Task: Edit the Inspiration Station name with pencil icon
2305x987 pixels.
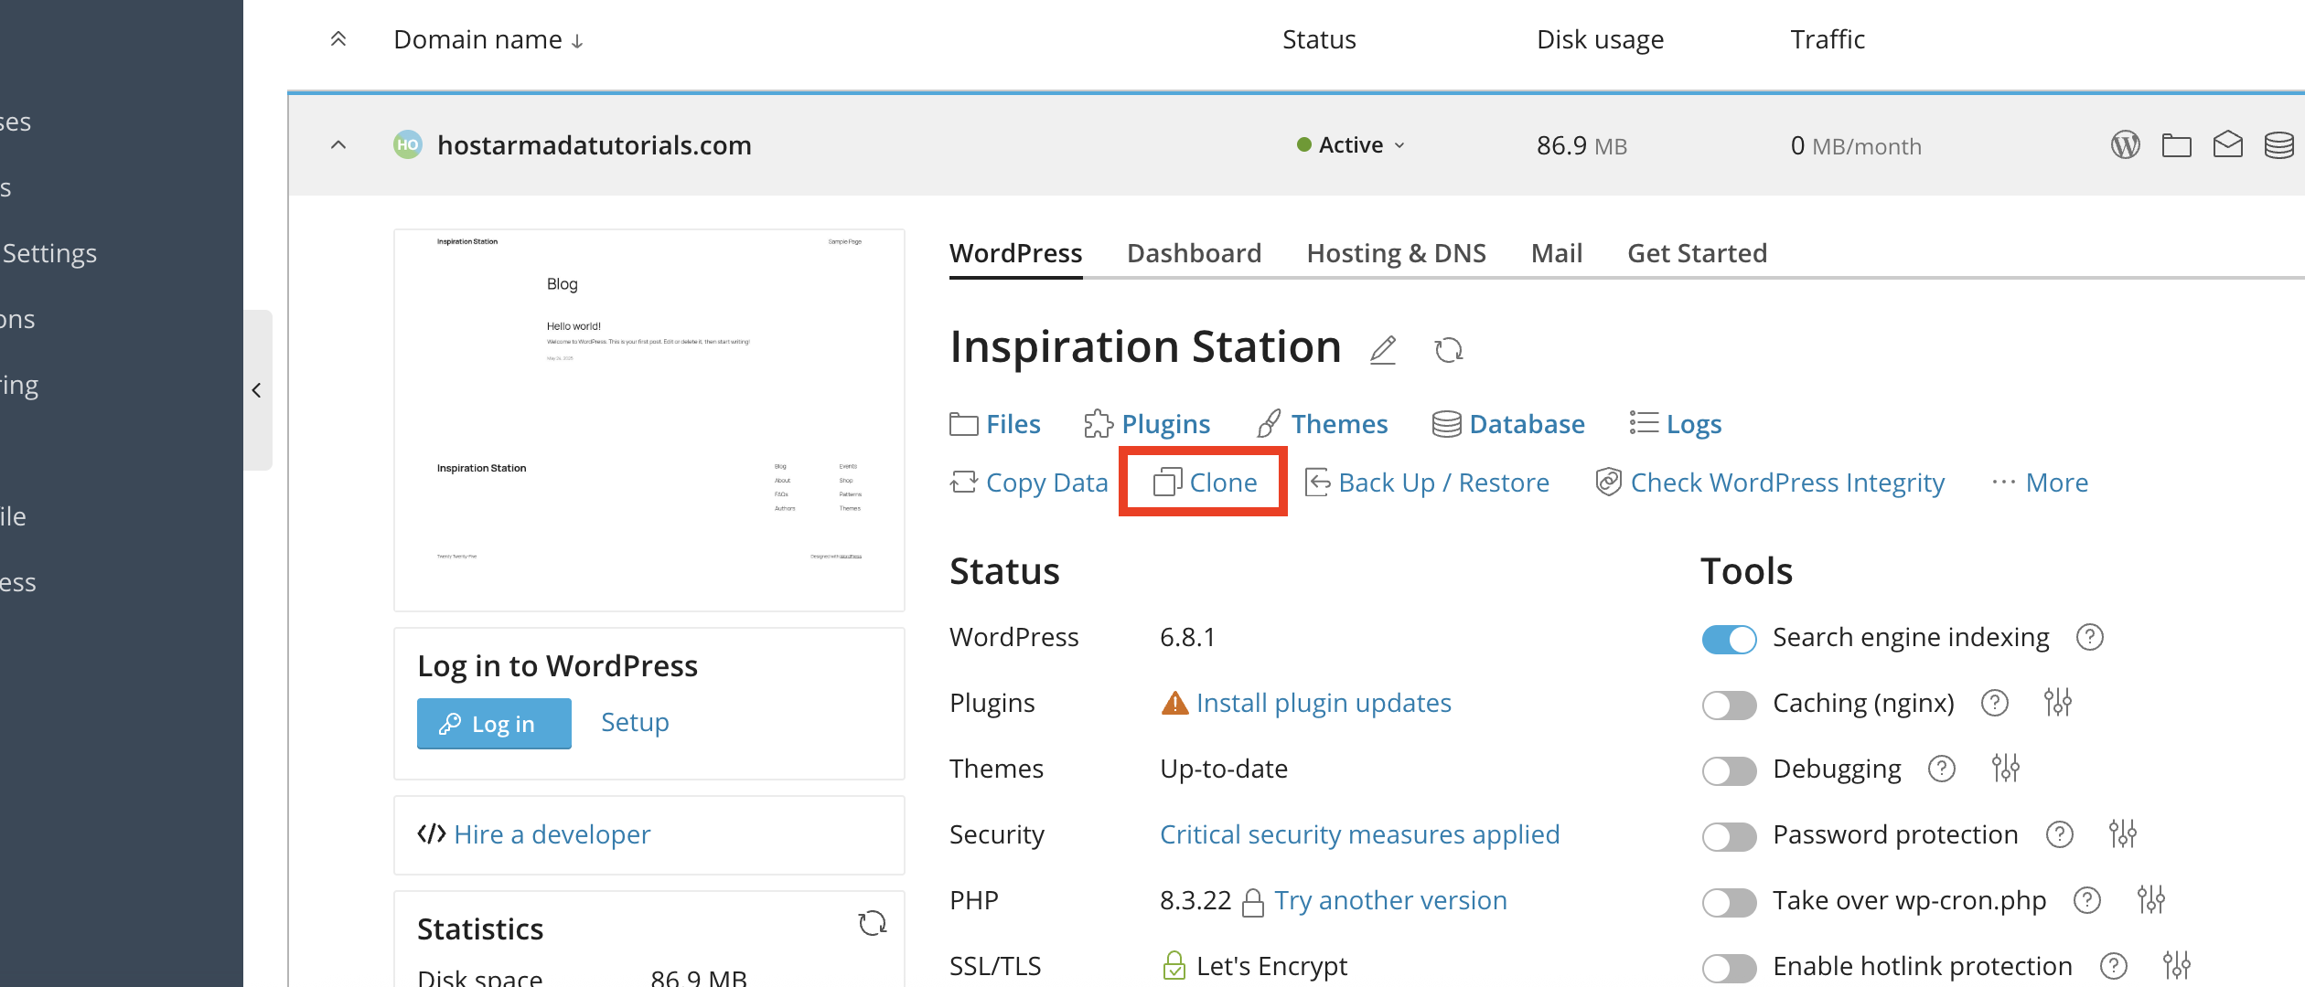Action: click(1383, 349)
